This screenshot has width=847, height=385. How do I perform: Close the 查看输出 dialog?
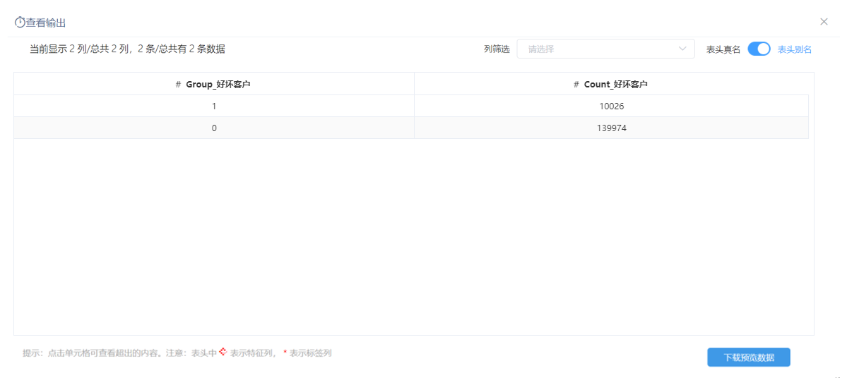point(824,22)
